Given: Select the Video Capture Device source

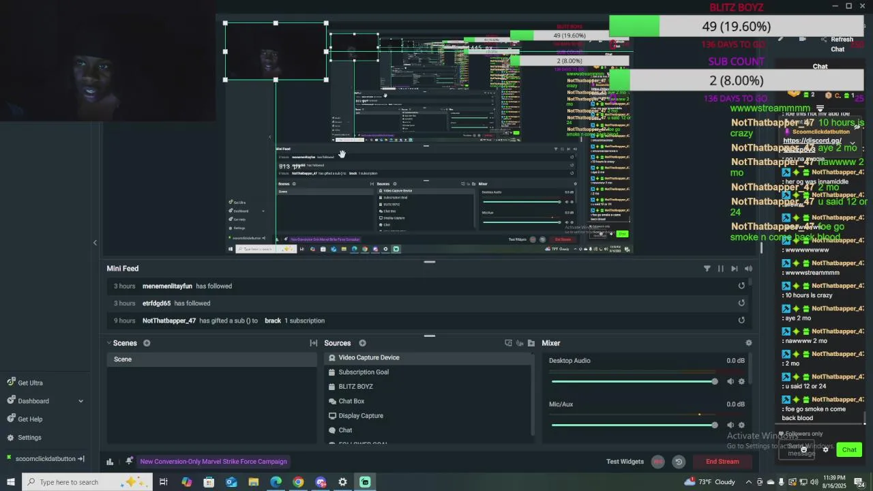Looking at the screenshot, I should (428, 357).
